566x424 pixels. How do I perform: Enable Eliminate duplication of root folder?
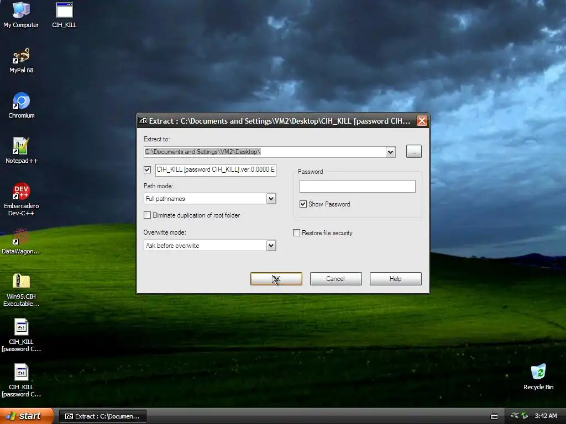coord(147,215)
